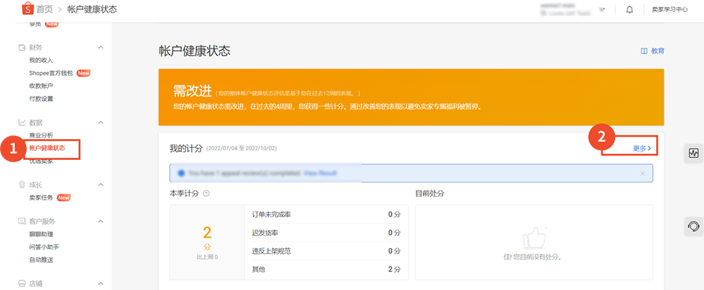Collapse the 成长 sidebar section
The image size is (704, 290).
pos(100,185)
